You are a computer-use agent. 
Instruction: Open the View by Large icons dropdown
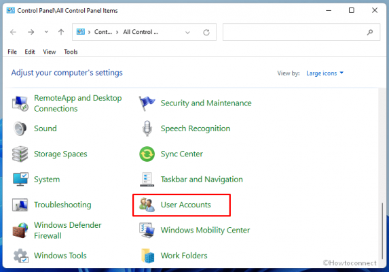tap(325, 73)
